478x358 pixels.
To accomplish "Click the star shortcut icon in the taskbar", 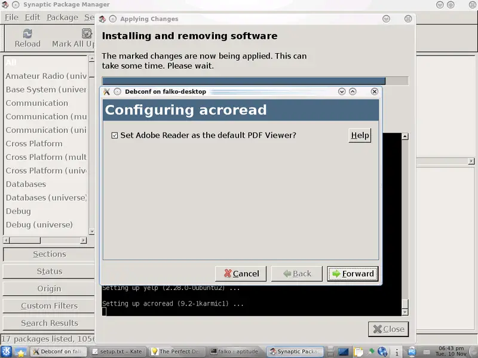I will tap(20, 352).
